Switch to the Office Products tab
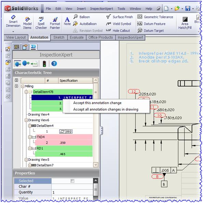 point(100,37)
